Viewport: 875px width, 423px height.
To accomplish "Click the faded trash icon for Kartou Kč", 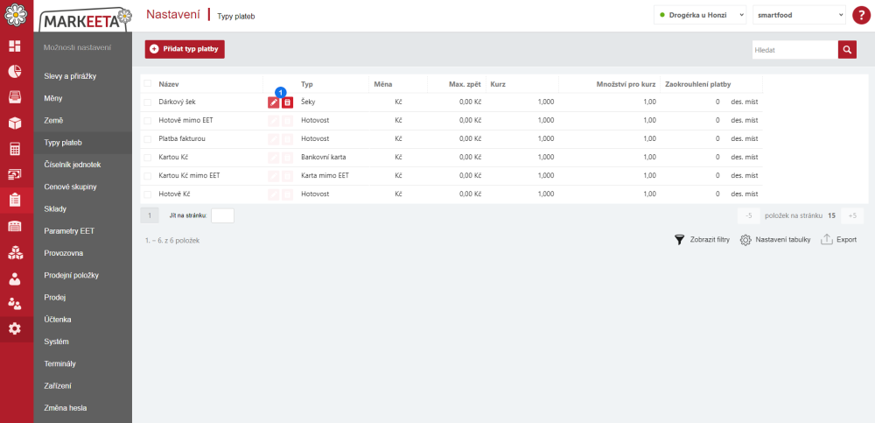I will 287,158.
